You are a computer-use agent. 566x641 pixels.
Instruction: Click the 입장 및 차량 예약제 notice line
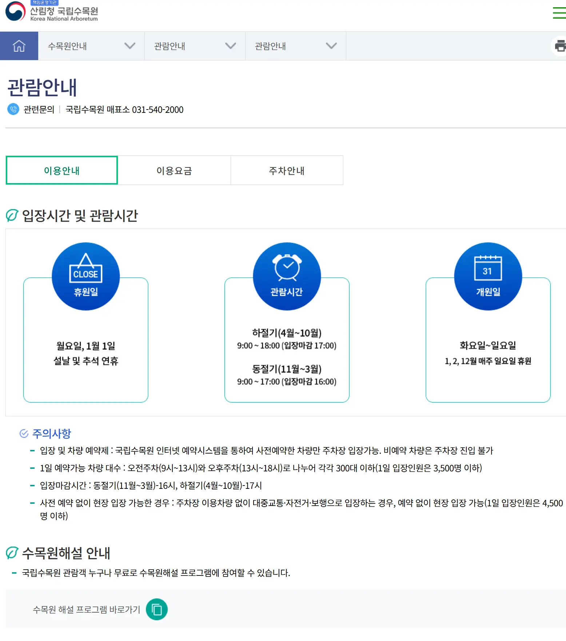pyautogui.click(x=267, y=451)
